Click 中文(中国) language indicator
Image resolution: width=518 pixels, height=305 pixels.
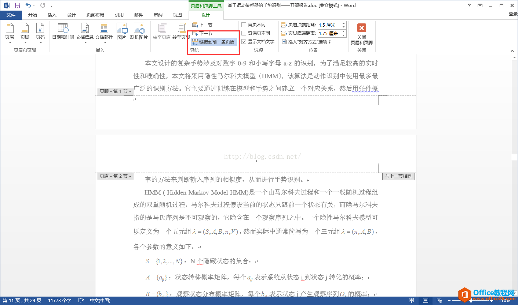100,301
